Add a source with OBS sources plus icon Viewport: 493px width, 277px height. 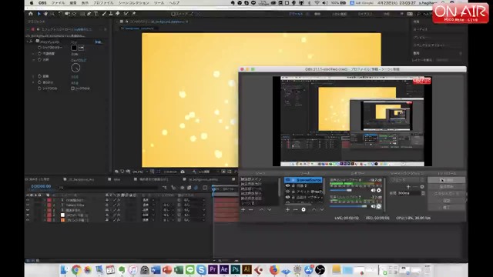coord(287,209)
